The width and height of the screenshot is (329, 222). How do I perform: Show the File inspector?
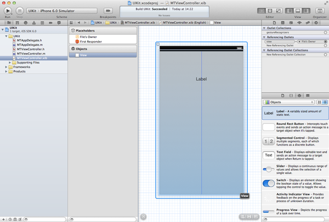click(x=275, y=23)
